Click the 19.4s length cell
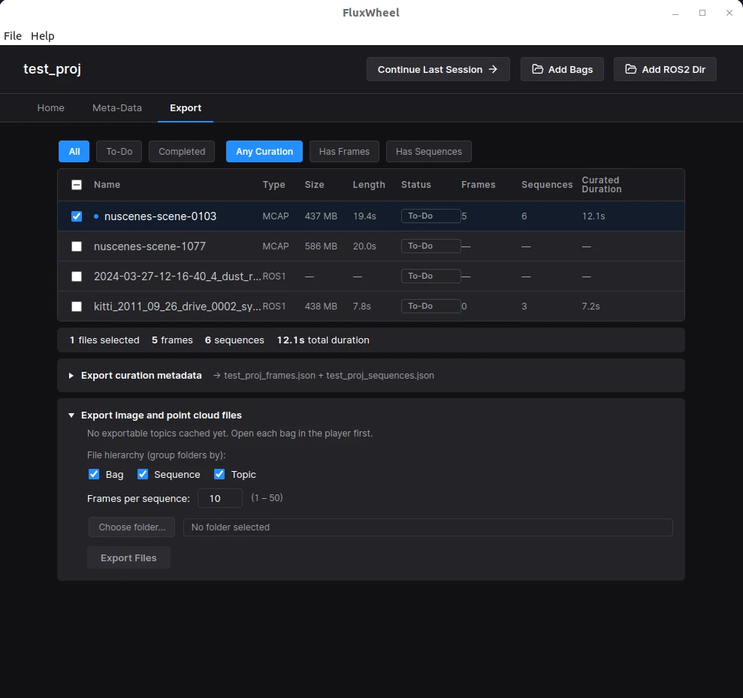743x698 pixels. [364, 216]
